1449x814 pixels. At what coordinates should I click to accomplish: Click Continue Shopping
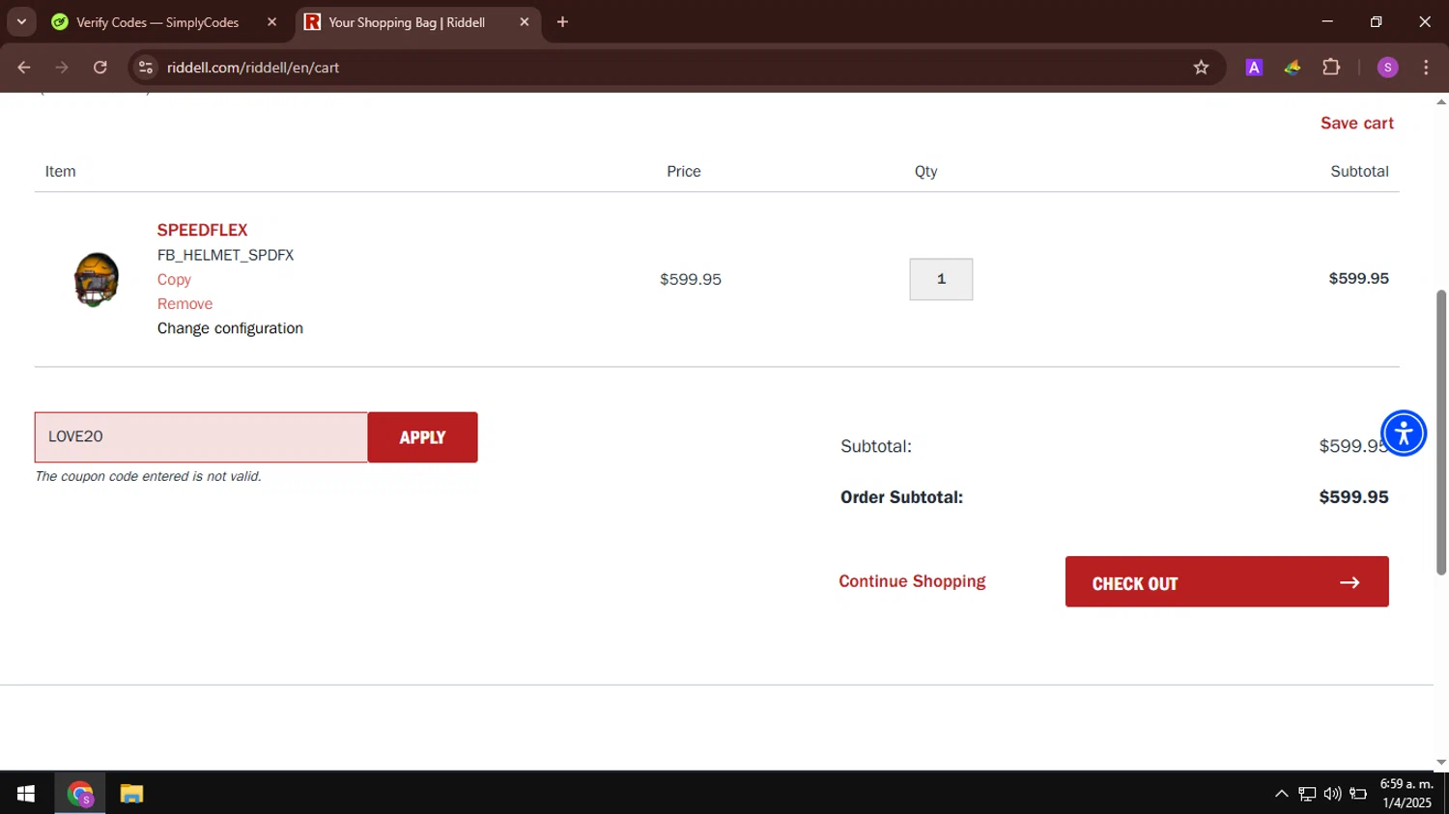(912, 581)
